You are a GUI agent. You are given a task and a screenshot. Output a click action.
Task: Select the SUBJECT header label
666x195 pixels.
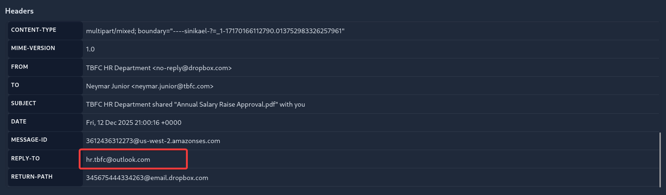[23, 103]
